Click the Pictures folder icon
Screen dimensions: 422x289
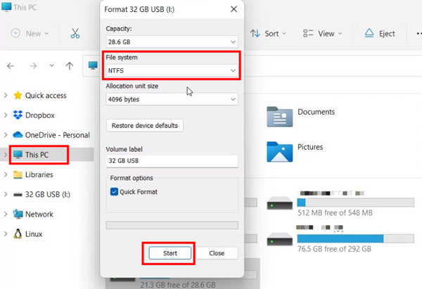pyautogui.click(x=280, y=152)
